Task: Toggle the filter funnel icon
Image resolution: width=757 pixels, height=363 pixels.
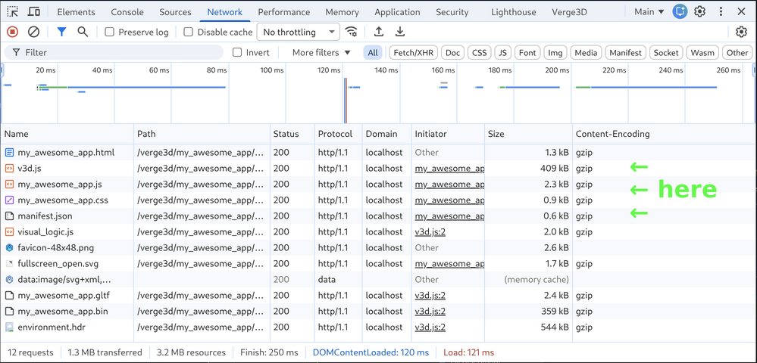Action: point(61,32)
